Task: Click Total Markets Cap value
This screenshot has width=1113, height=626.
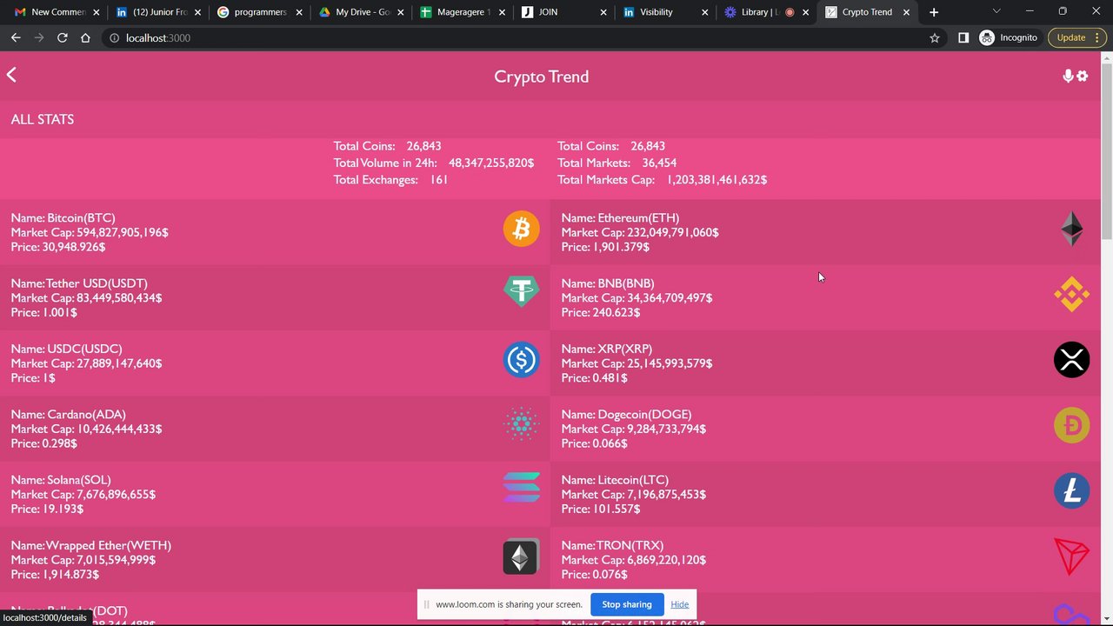Action: click(x=716, y=180)
